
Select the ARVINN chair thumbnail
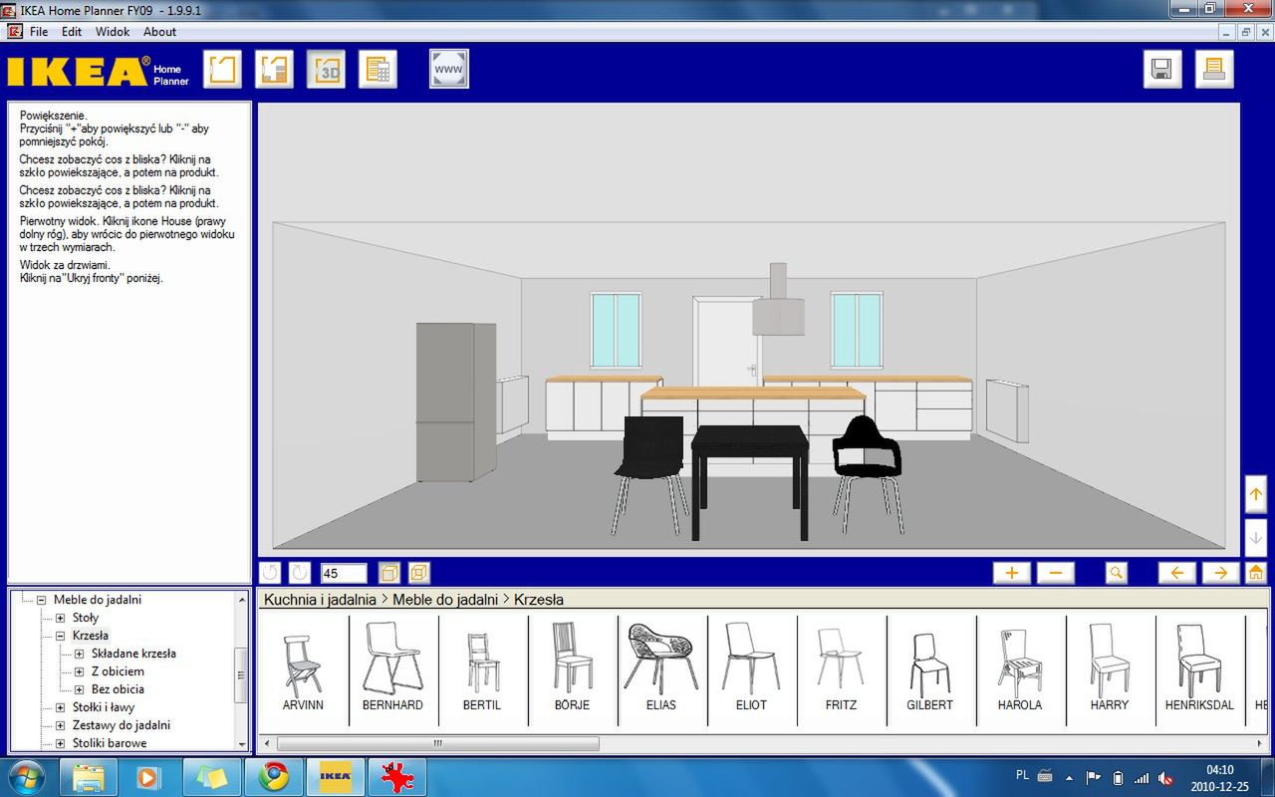(303, 671)
